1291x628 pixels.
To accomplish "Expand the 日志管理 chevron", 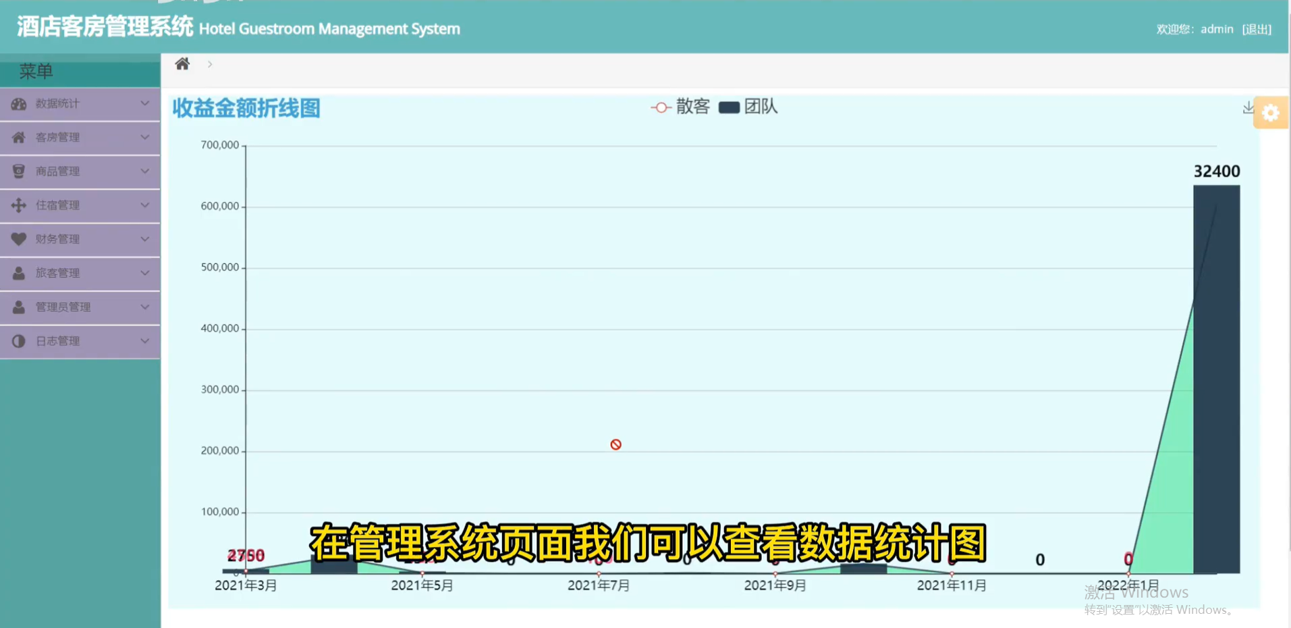I will point(144,341).
